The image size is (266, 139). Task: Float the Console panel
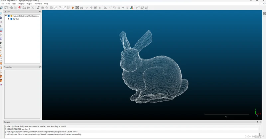257,122
